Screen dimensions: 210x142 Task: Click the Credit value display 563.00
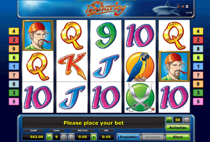coord(33,137)
